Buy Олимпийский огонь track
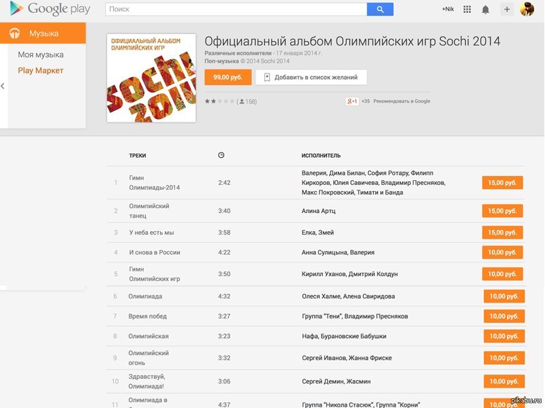This screenshot has height=408, width=545. [504, 358]
